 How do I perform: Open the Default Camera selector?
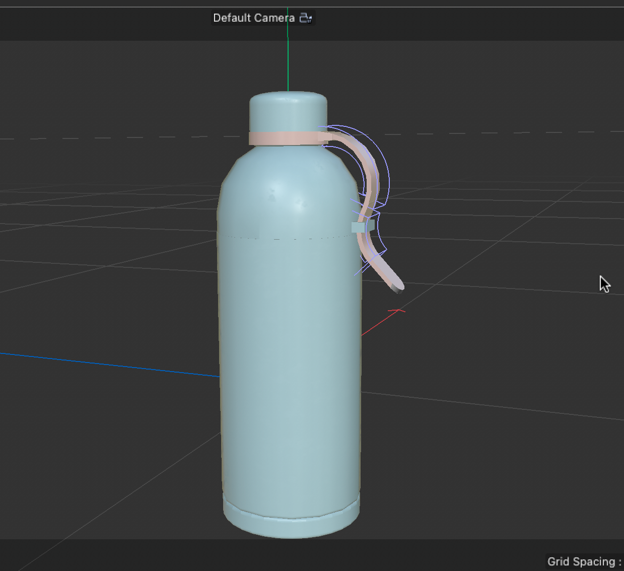(254, 18)
